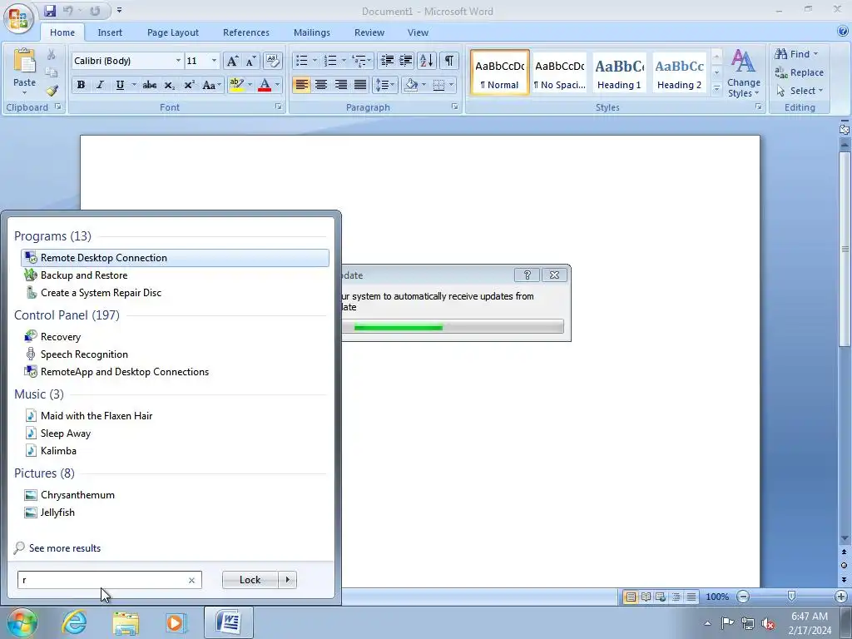852x639 pixels.
Task: Toggle Strikethrough formatting
Action: click(150, 86)
